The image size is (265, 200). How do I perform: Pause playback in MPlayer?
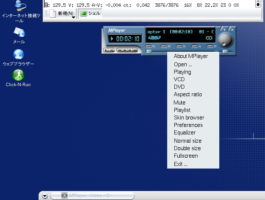click(112, 50)
